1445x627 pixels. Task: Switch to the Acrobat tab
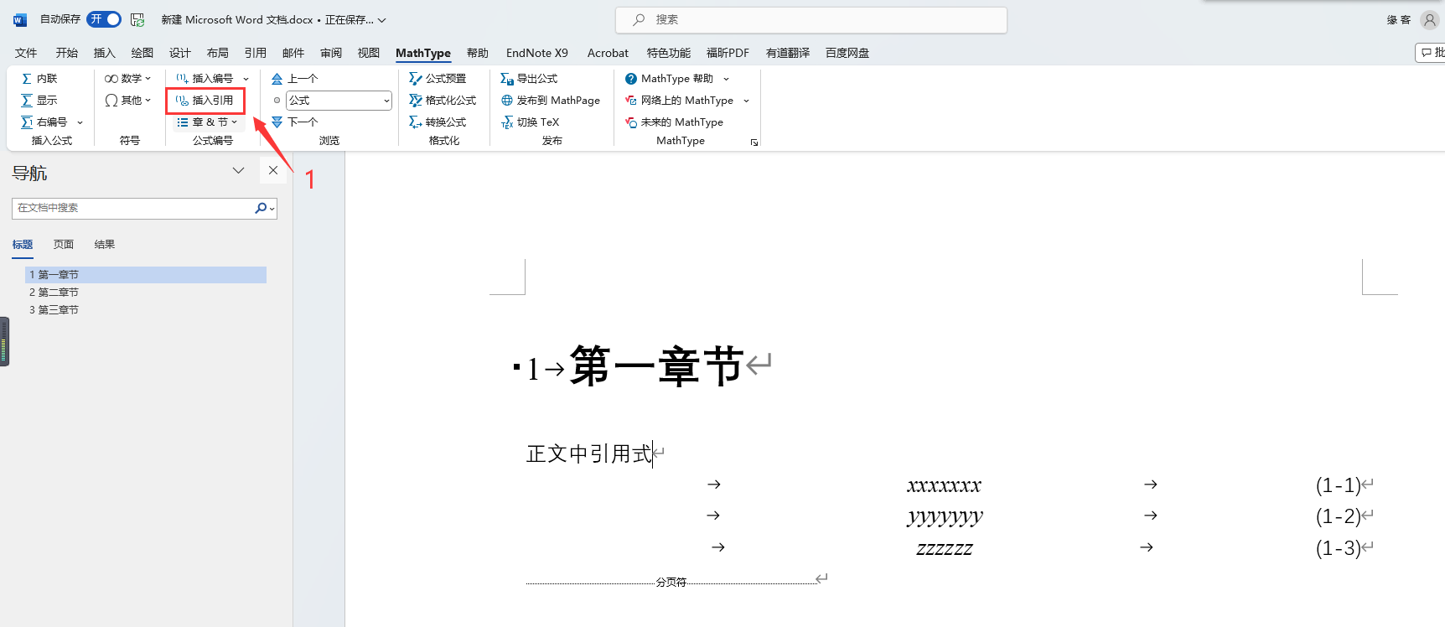[x=608, y=53]
